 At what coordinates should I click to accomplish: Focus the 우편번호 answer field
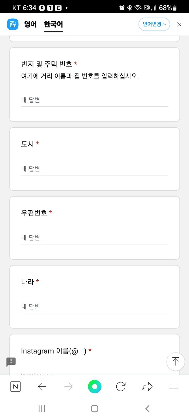(x=94, y=238)
